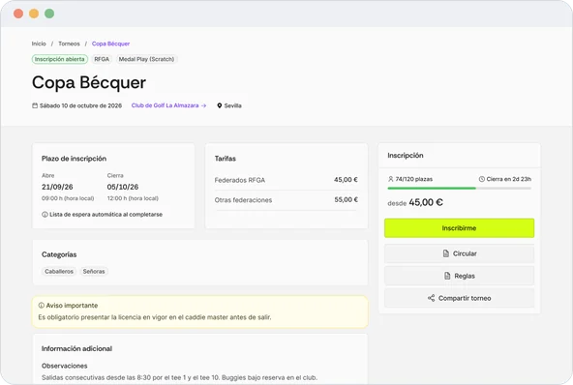This screenshot has width=573, height=385.
Task: Click the Abre label above 21/09/26
Action: point(47,176)
